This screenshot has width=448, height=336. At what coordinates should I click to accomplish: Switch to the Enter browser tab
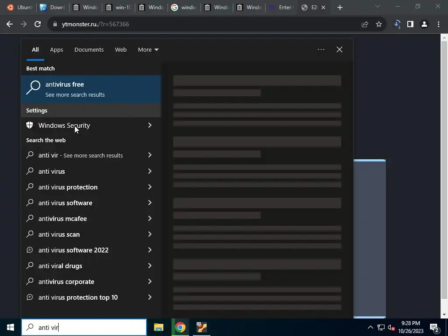click(281, 7)
